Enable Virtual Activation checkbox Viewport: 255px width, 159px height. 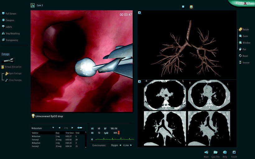pyautogui.click(x=3, y=67)
